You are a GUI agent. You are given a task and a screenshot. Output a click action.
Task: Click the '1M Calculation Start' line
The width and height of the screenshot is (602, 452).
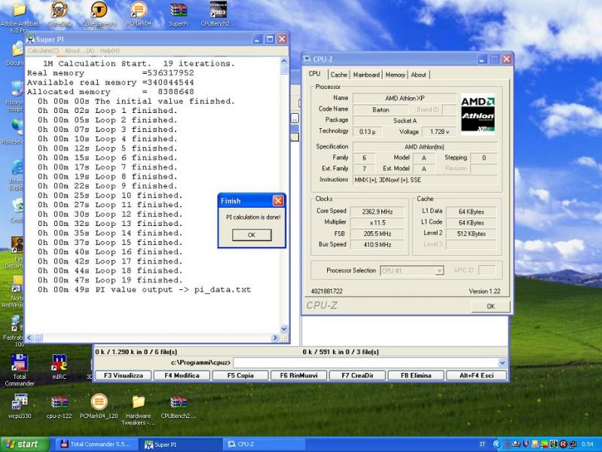[139, 63]
